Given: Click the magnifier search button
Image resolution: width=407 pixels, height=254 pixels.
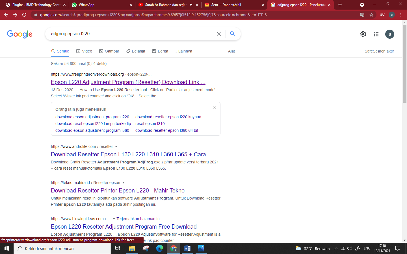Looking at the screenshot, I should click(x=232, y=34).
